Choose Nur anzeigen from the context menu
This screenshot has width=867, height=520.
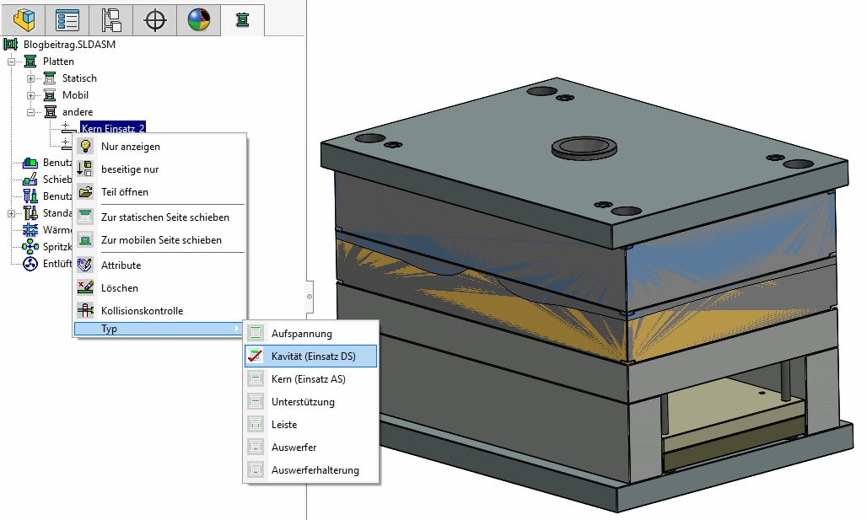click(x=159, y=147)
